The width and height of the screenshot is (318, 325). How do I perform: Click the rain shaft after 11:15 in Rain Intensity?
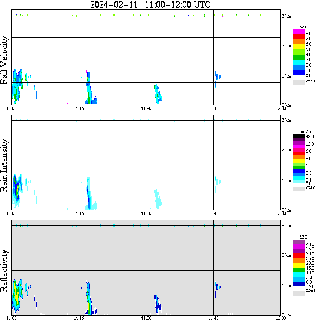tap(89, 194)
